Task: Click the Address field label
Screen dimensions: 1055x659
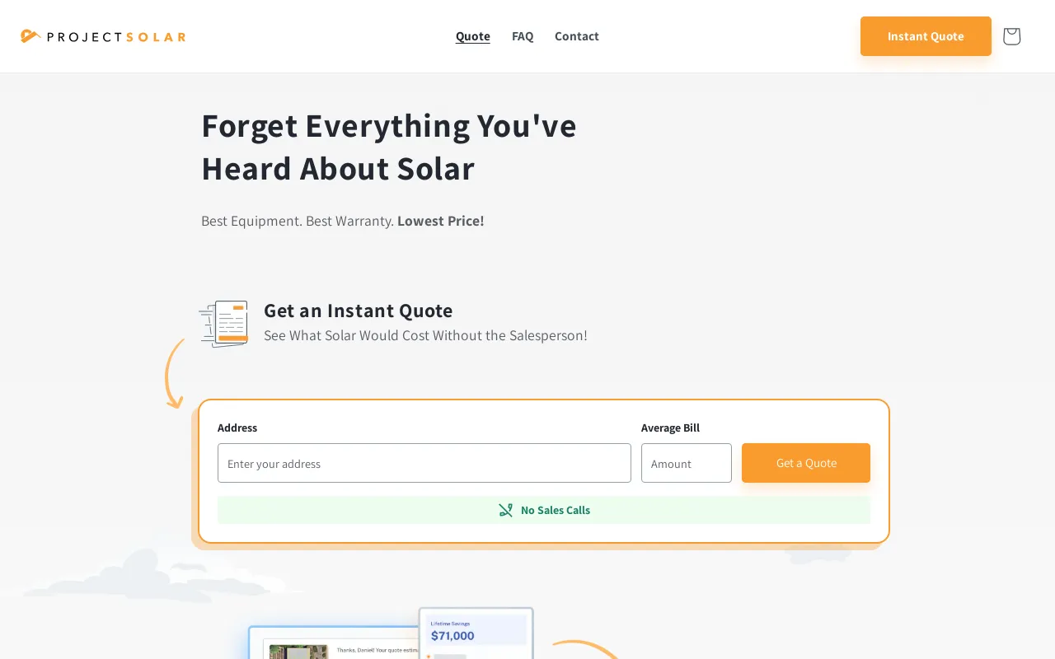Action: (237, 428)
